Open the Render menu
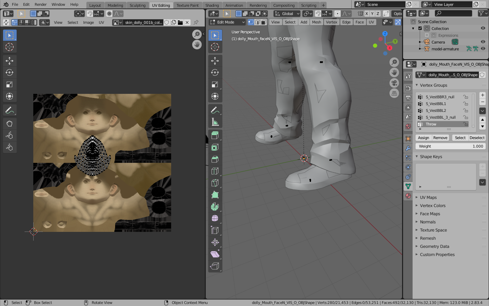The image size is (489, 306). (41, 4)
